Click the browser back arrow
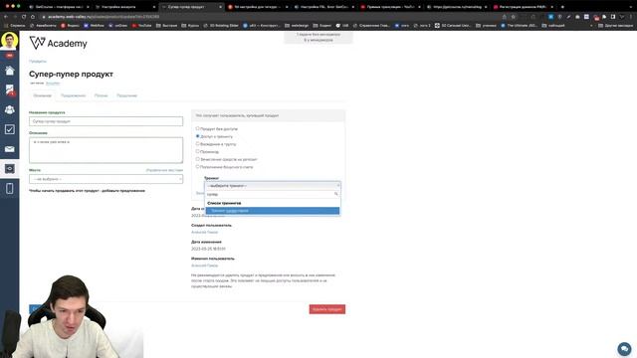The width and height of the screenshot is (637, 358). click(6, 17)
